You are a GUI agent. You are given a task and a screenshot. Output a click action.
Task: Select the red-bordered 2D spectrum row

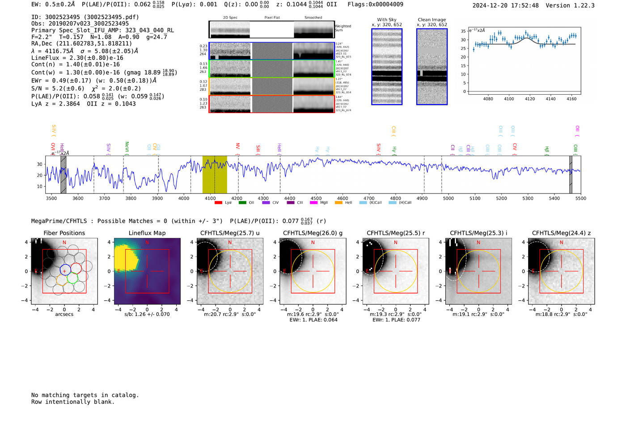pyautogui.click(x=272, y=104)
